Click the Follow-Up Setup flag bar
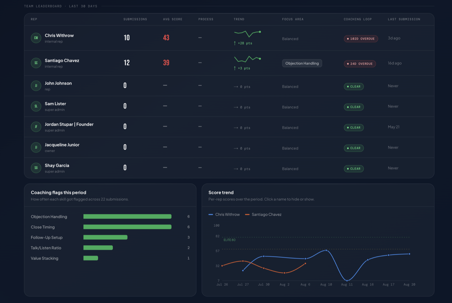The width and height of the screenshot is (452, 303). [x=105, y=237]
